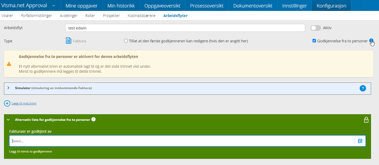Click help icon beside Alternativ liste title
Image resolution: width=379 pixels, height=165 pixels.
tap(94, 119)
